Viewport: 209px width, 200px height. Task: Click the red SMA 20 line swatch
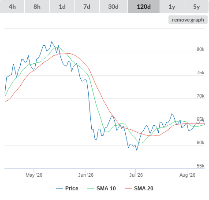point(128,189)
